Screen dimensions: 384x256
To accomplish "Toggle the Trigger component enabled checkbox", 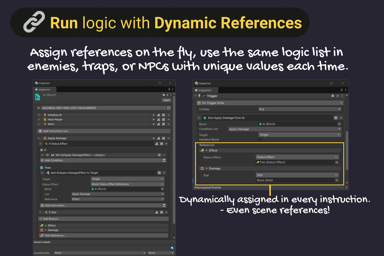I will 204,96.
